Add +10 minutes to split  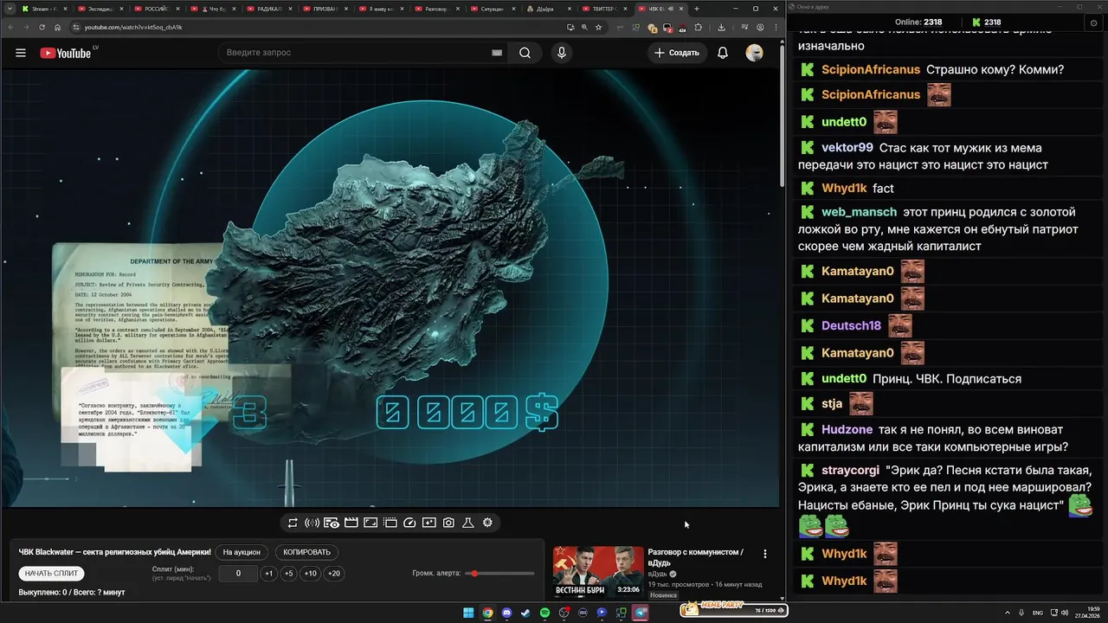310,573
